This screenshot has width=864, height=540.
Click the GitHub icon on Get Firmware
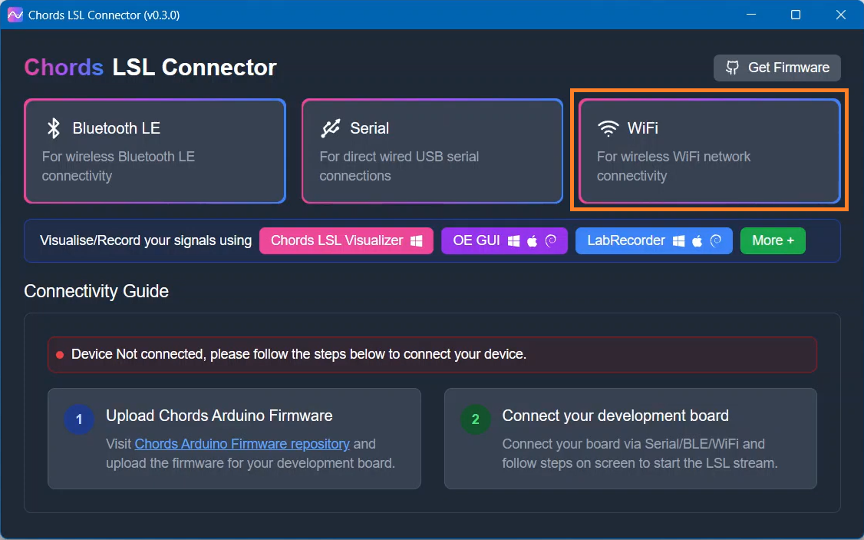732,68
